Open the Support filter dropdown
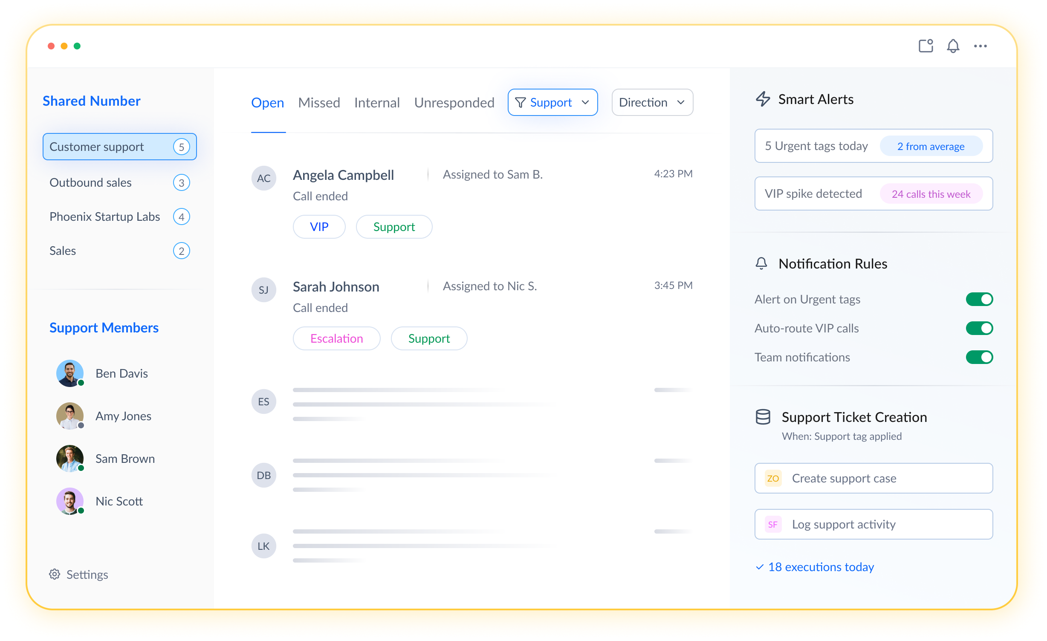The image size is (1047, 641). point(552,102)
